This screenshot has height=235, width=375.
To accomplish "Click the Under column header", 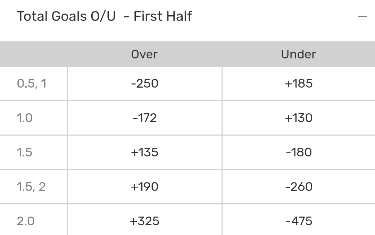I will (x=299, y=54).
